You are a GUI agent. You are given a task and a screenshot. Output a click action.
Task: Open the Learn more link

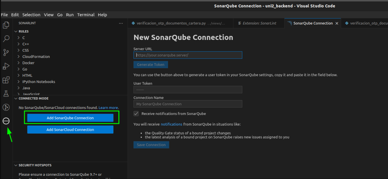pyautogui.click(x=108, y=108)
